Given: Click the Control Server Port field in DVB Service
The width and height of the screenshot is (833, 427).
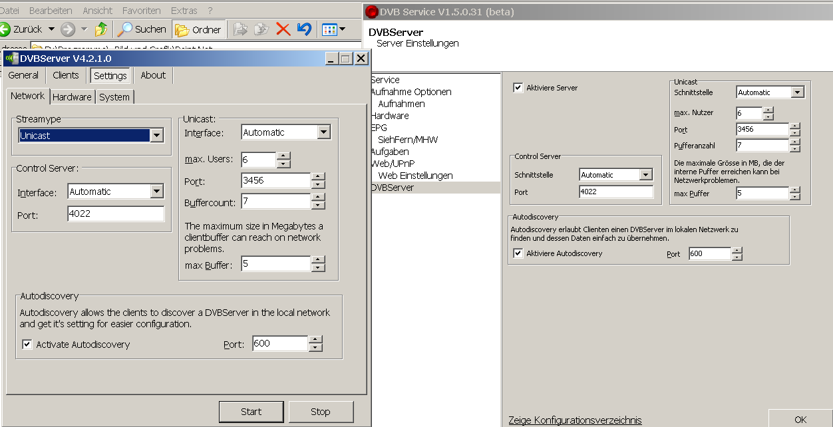Looking at the screenshot, I should (x=616, y=192).
